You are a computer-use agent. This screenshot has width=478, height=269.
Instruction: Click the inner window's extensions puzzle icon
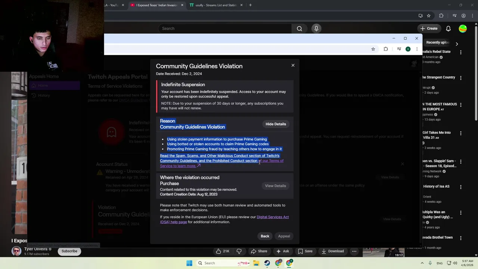pyautogui.click(x=386, y=49)
